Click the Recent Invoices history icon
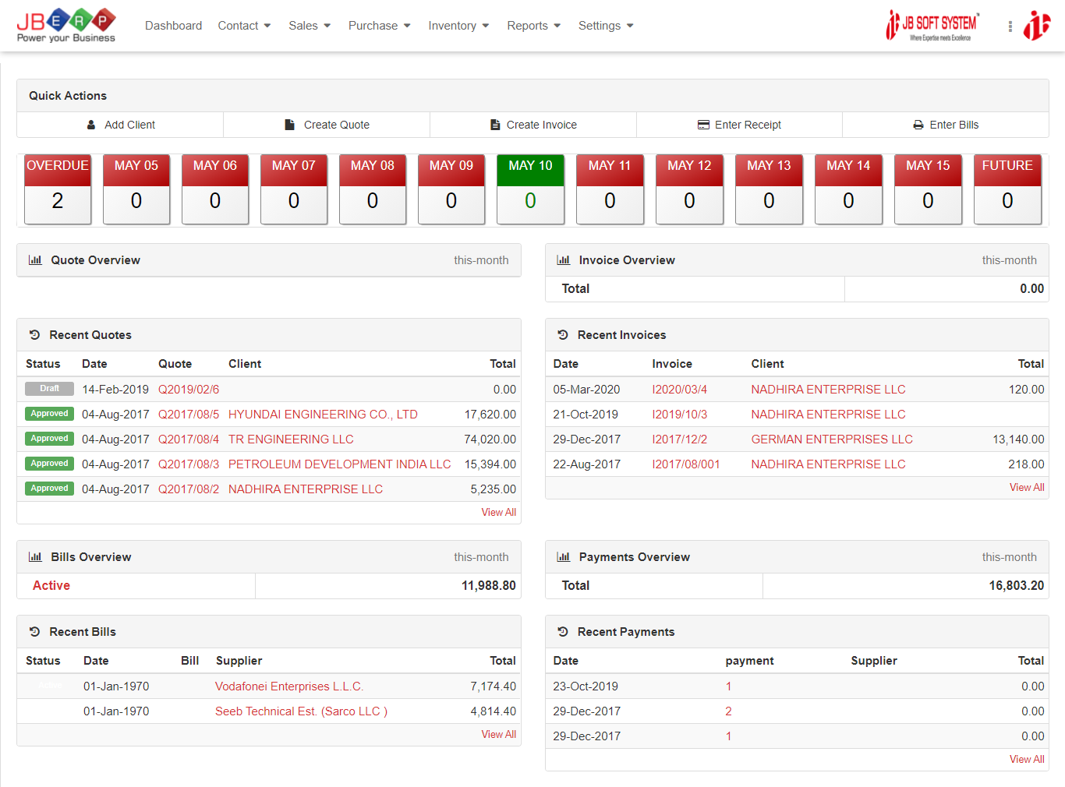This screenshot has width=1065, height=787. pyautogui.click(x=563, y=335)
